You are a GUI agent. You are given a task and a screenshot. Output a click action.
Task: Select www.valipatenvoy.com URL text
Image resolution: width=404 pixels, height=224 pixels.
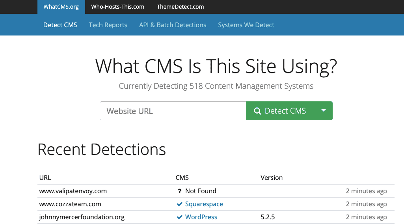(73, 191)
